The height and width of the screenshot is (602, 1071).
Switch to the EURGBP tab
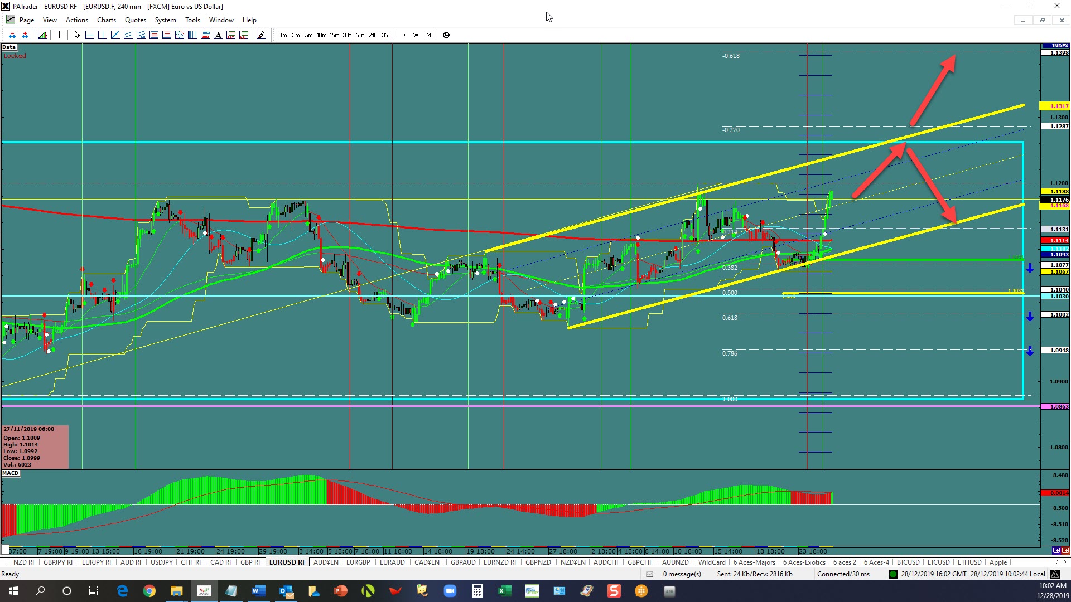tap(358, 562)
